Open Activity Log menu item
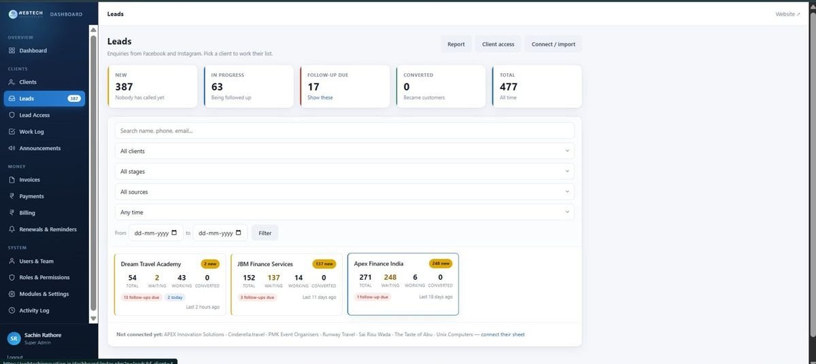This screenshot has width=816, height=364. pyautogui.click(x=44, y=310)
